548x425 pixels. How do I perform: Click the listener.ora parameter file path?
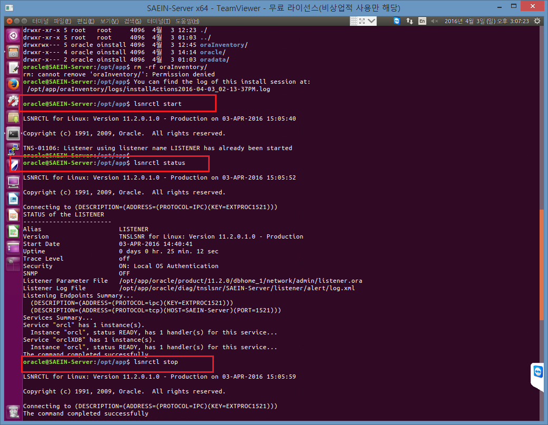coord(240,281)
